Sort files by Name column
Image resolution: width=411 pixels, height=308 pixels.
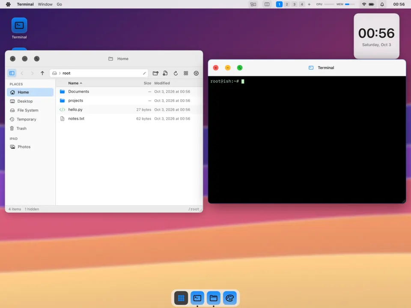point(75,83)
